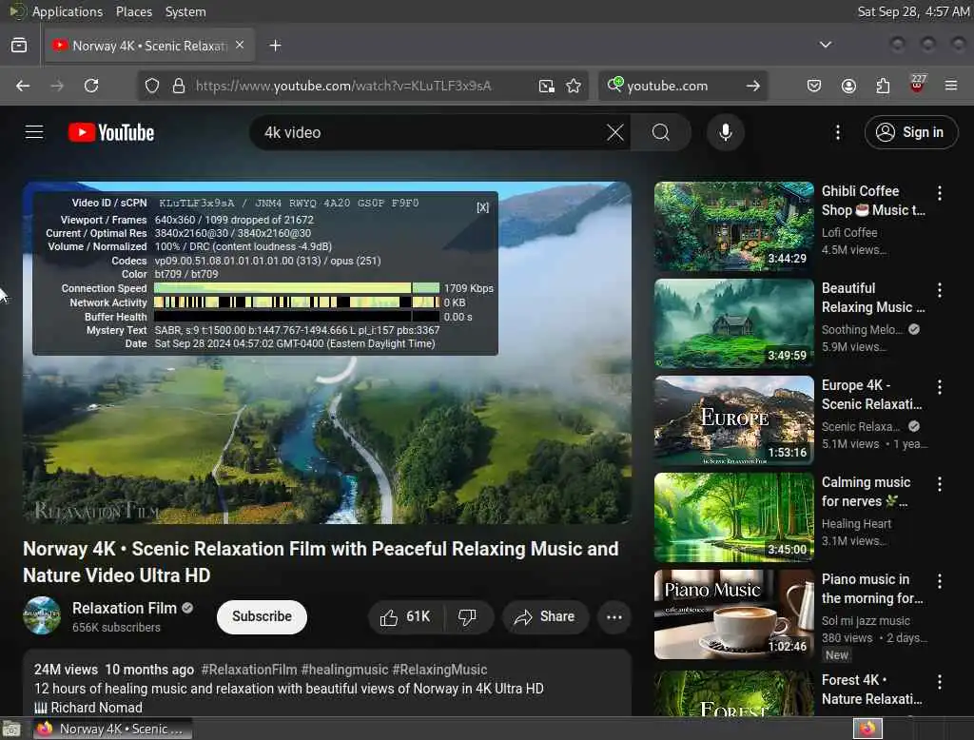Click the clock Sat Sep 28 date
Image resolution: width=974 pixels, height=740 pixels.
(x=912, y=11)
